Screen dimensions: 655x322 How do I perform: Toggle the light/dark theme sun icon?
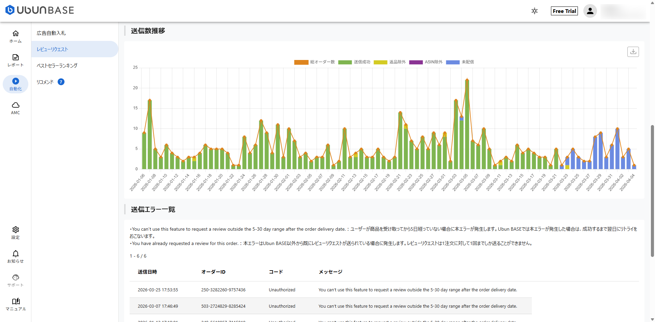coord(535,11)
